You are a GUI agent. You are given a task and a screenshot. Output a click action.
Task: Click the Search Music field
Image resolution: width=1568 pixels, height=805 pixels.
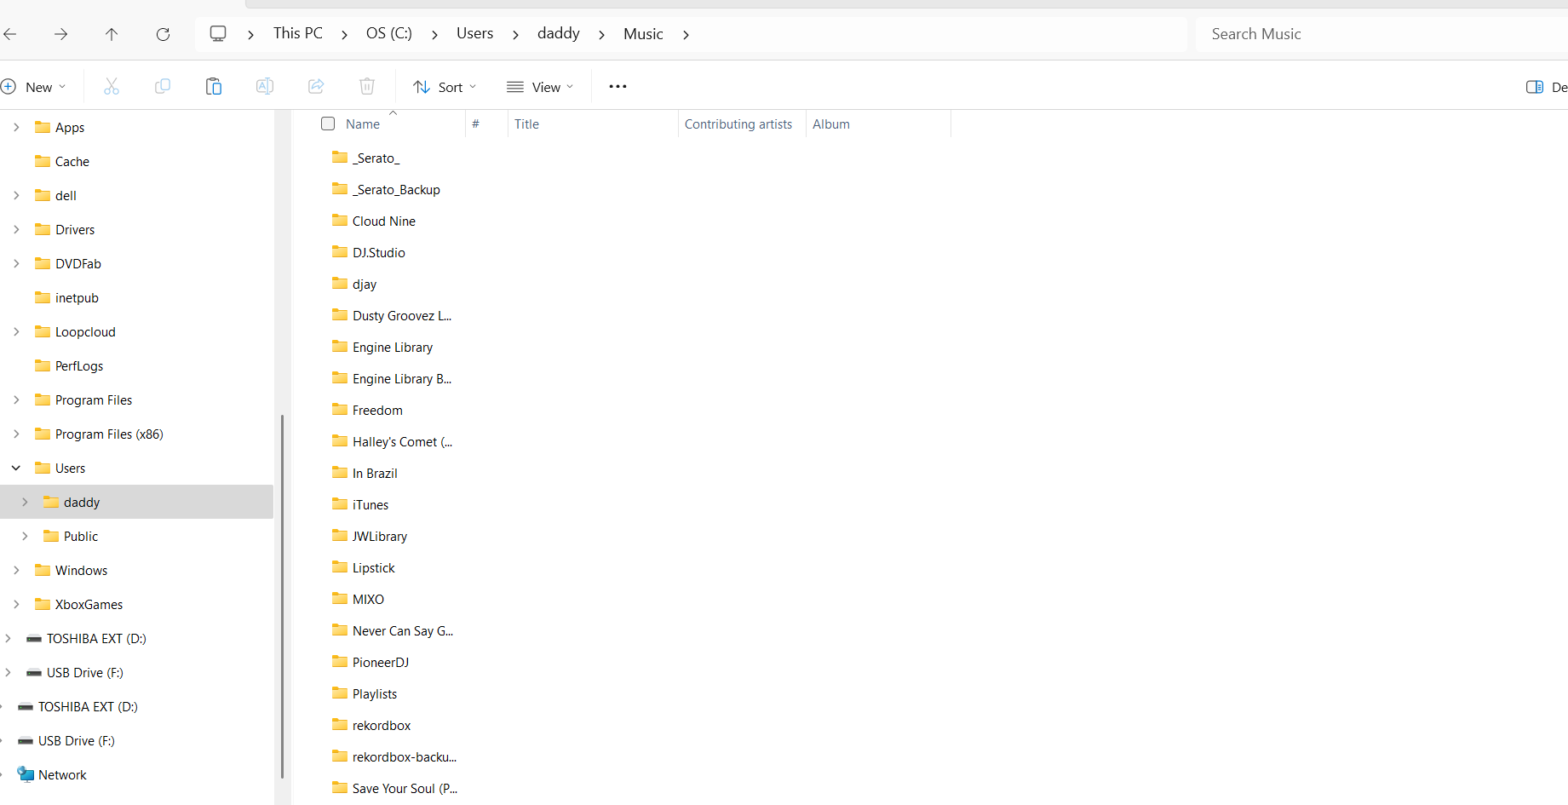point(1380,34)
